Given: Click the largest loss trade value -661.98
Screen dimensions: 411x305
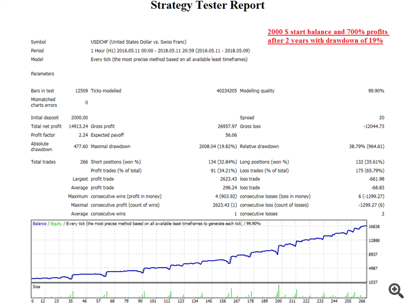Looking at the screenshot, I should click(376, 179).
